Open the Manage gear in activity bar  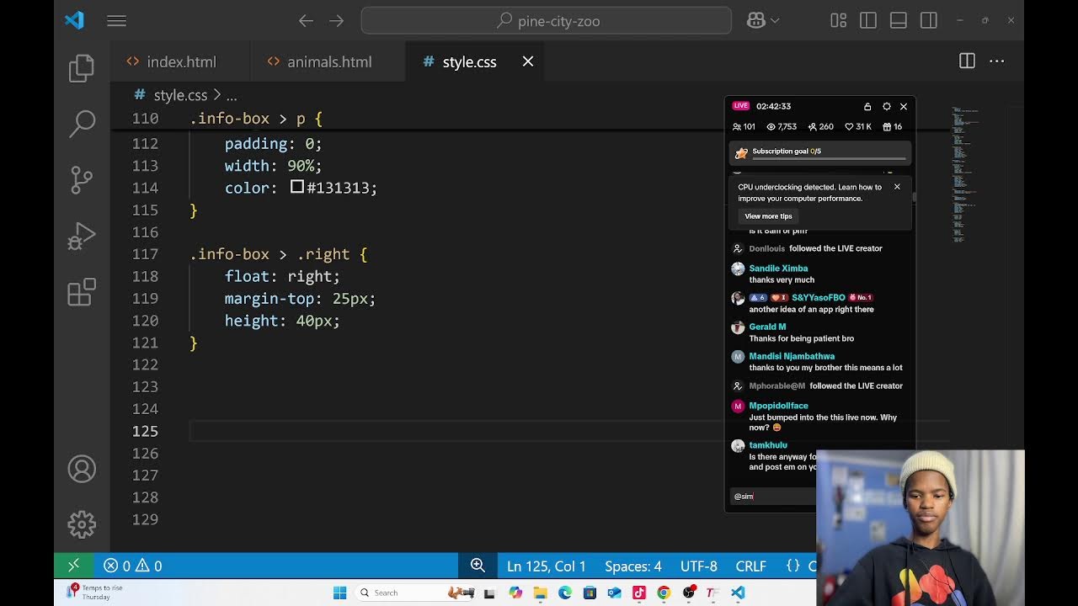(x=82, y=524)
